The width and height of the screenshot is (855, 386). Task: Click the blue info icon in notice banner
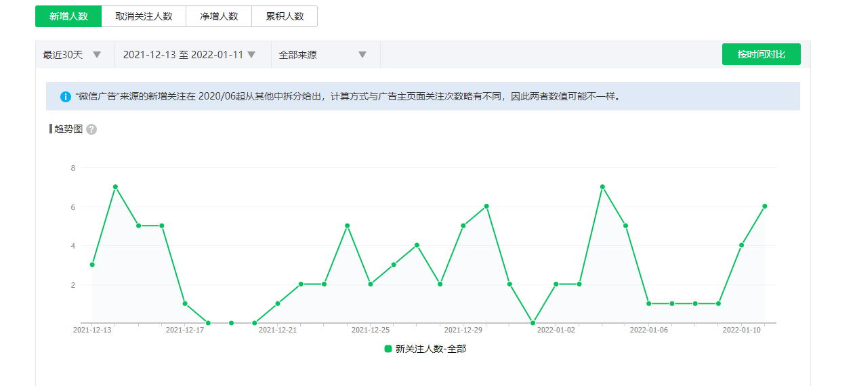(x=66, y=97)
